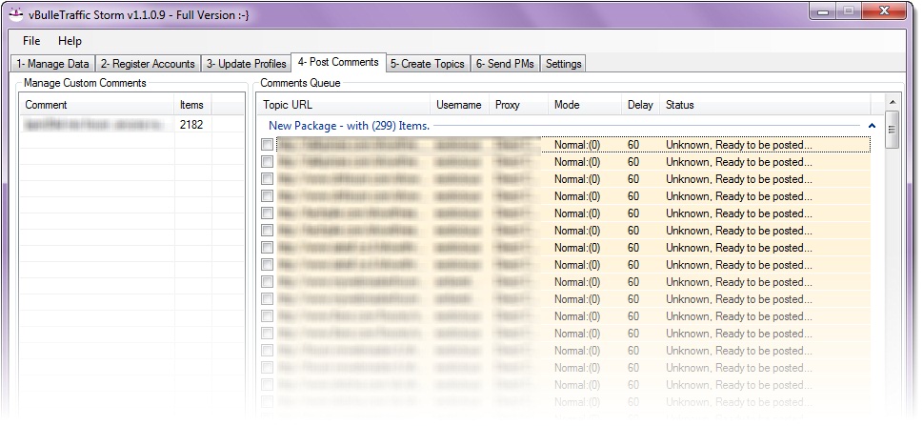Click the scrollbar up arrow in queue
The width and height of the screenshot is (923, 426).
tap(893, 102)
